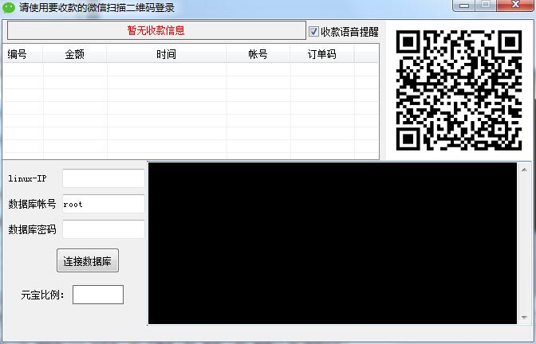The width and height of the screenshot is (536, 344).
Task: Focus the linux-IP input field
Action: (104, 178)
